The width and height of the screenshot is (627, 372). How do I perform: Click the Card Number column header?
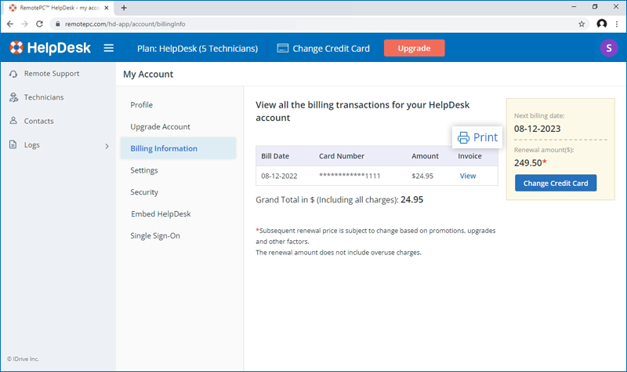(342, 156)
